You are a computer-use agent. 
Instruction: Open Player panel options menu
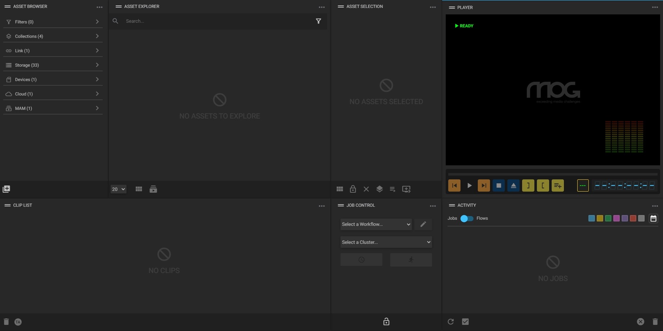click(x=655, y=7)
